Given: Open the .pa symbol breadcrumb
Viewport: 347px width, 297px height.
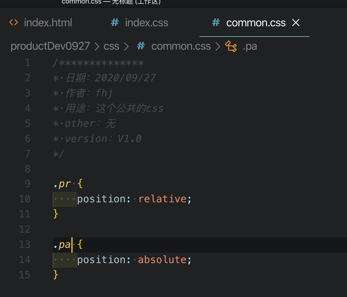Looking at the screenshot, I should (x=250, y=47).
